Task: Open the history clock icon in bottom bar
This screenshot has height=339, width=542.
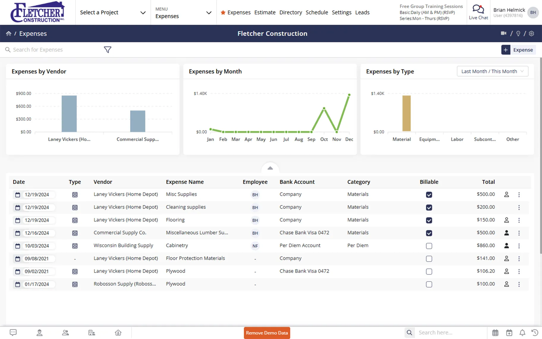Action: coord(535,332)
